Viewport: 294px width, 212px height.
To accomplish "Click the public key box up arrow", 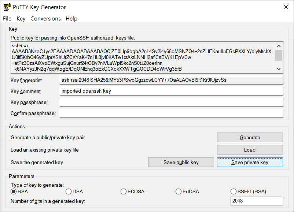I will pyautogui.click(x=279, y=46).
